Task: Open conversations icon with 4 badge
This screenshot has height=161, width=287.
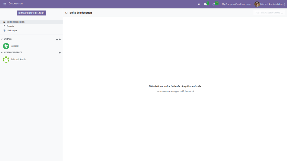Action: (205, 4)
